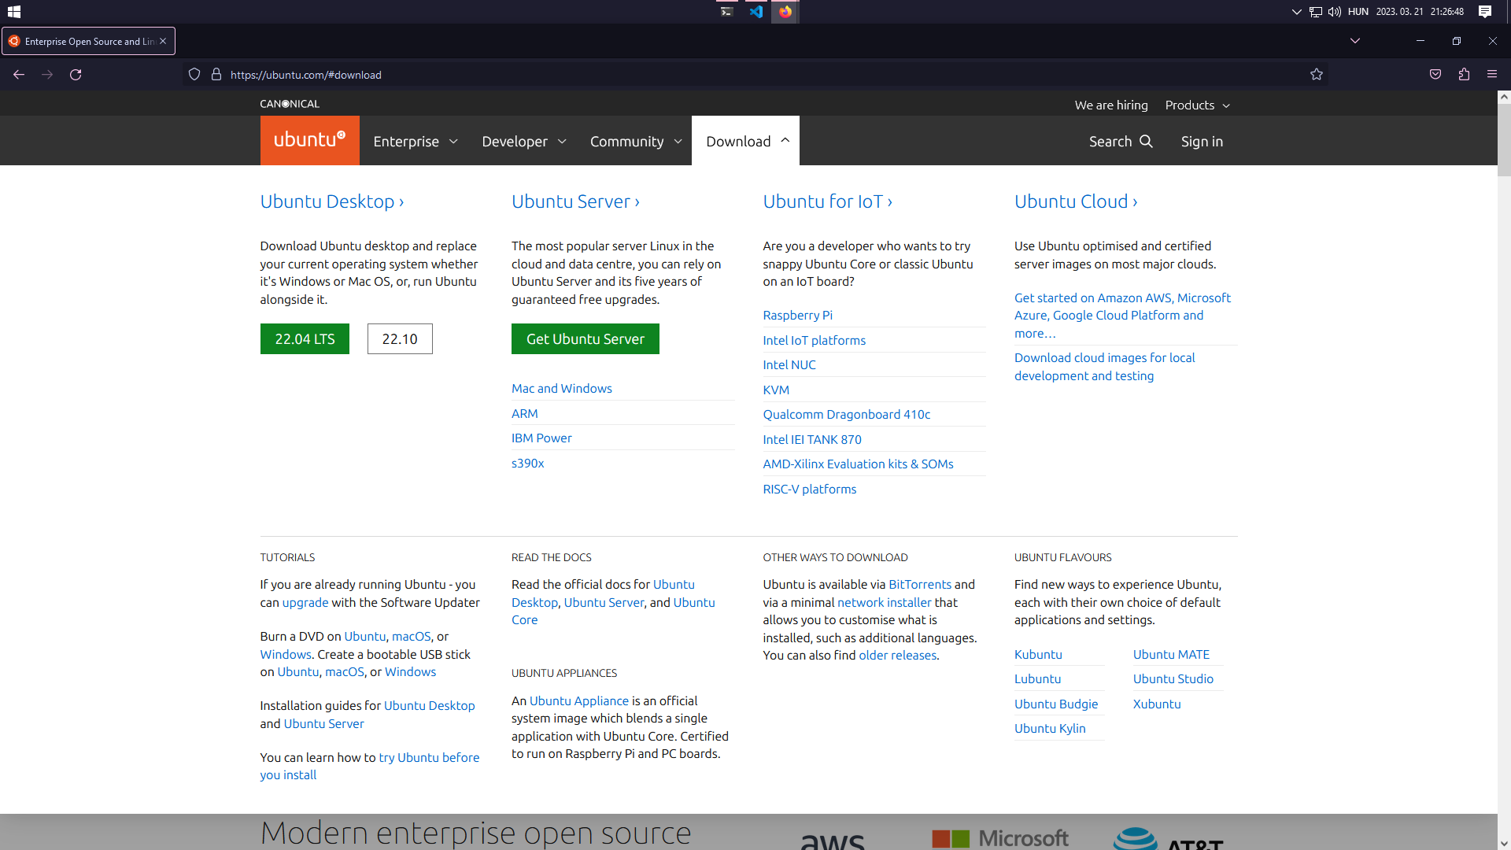Image resolution: width=1511 pixels, height=850 pixels.
Task: Open the Get started on Amazon AWS link
Action: [x=1122, y=316]
